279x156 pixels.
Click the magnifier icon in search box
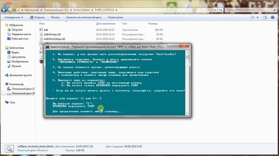pyautogui.click(x=275, y=10)
